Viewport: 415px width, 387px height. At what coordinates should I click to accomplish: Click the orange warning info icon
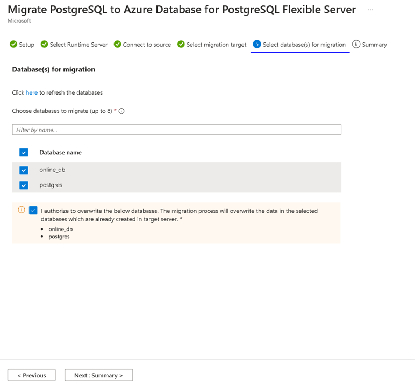22,210
